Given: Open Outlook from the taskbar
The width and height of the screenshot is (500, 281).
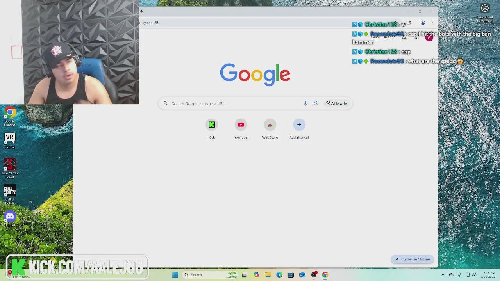Looking at the screenshot, I should [302, 275].
